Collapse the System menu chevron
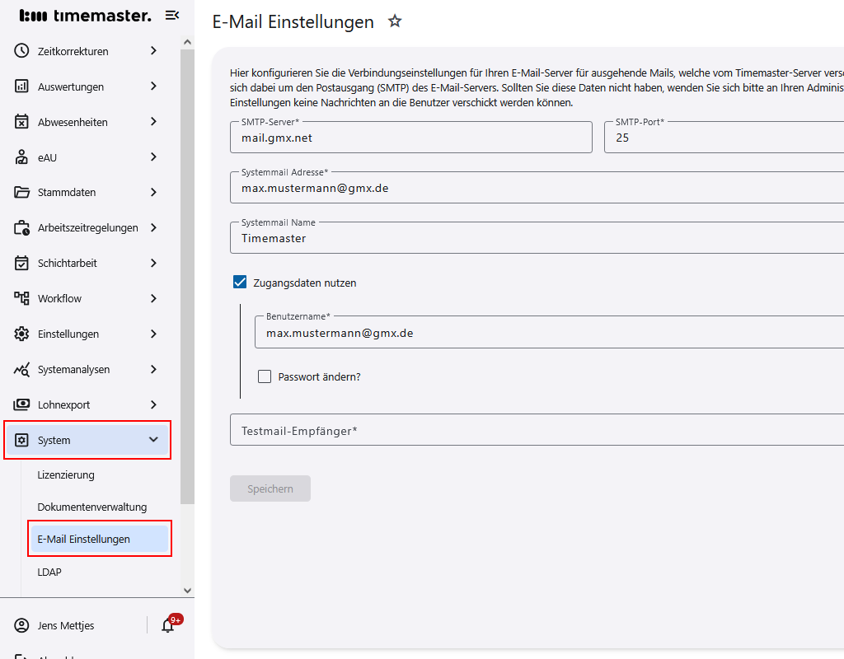This screenshot has width=844, height=659. 154,440
